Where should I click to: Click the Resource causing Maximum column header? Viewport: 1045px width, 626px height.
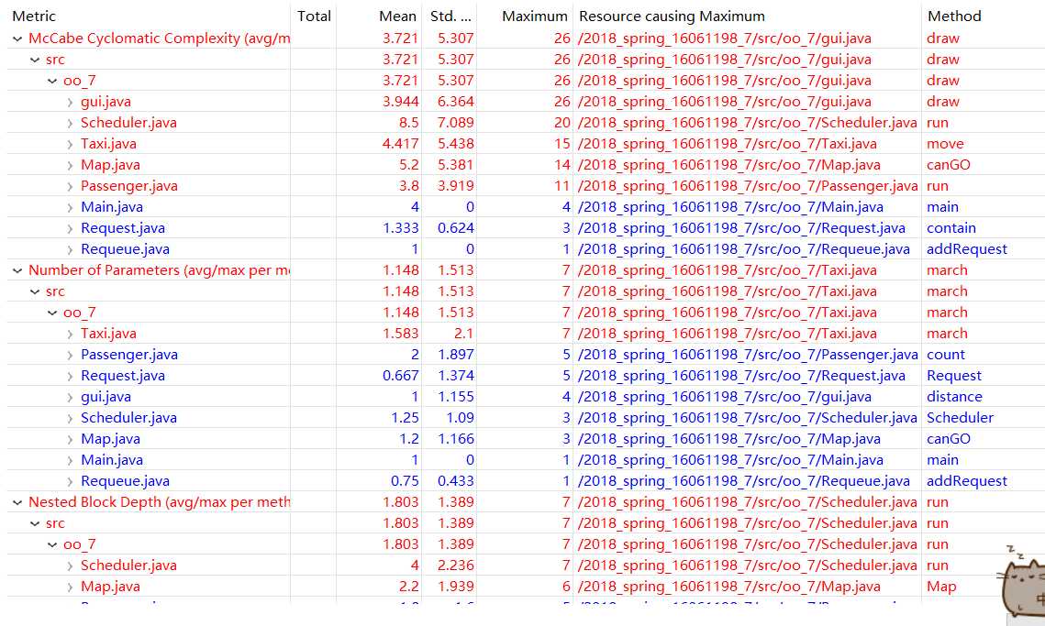pyautogui.click(x=672, y=16)
